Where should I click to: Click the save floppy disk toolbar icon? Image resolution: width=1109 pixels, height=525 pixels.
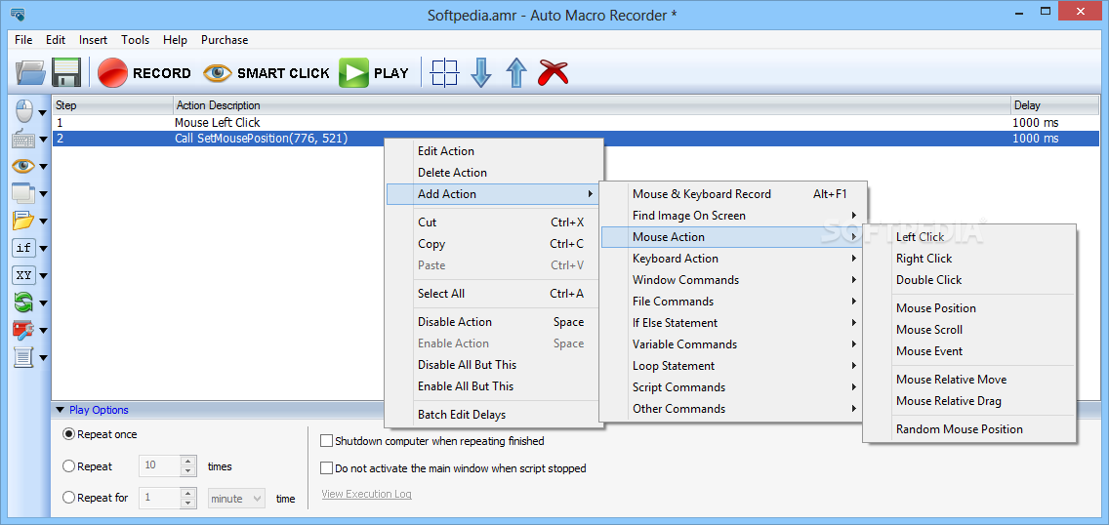[x=66, y=72]
